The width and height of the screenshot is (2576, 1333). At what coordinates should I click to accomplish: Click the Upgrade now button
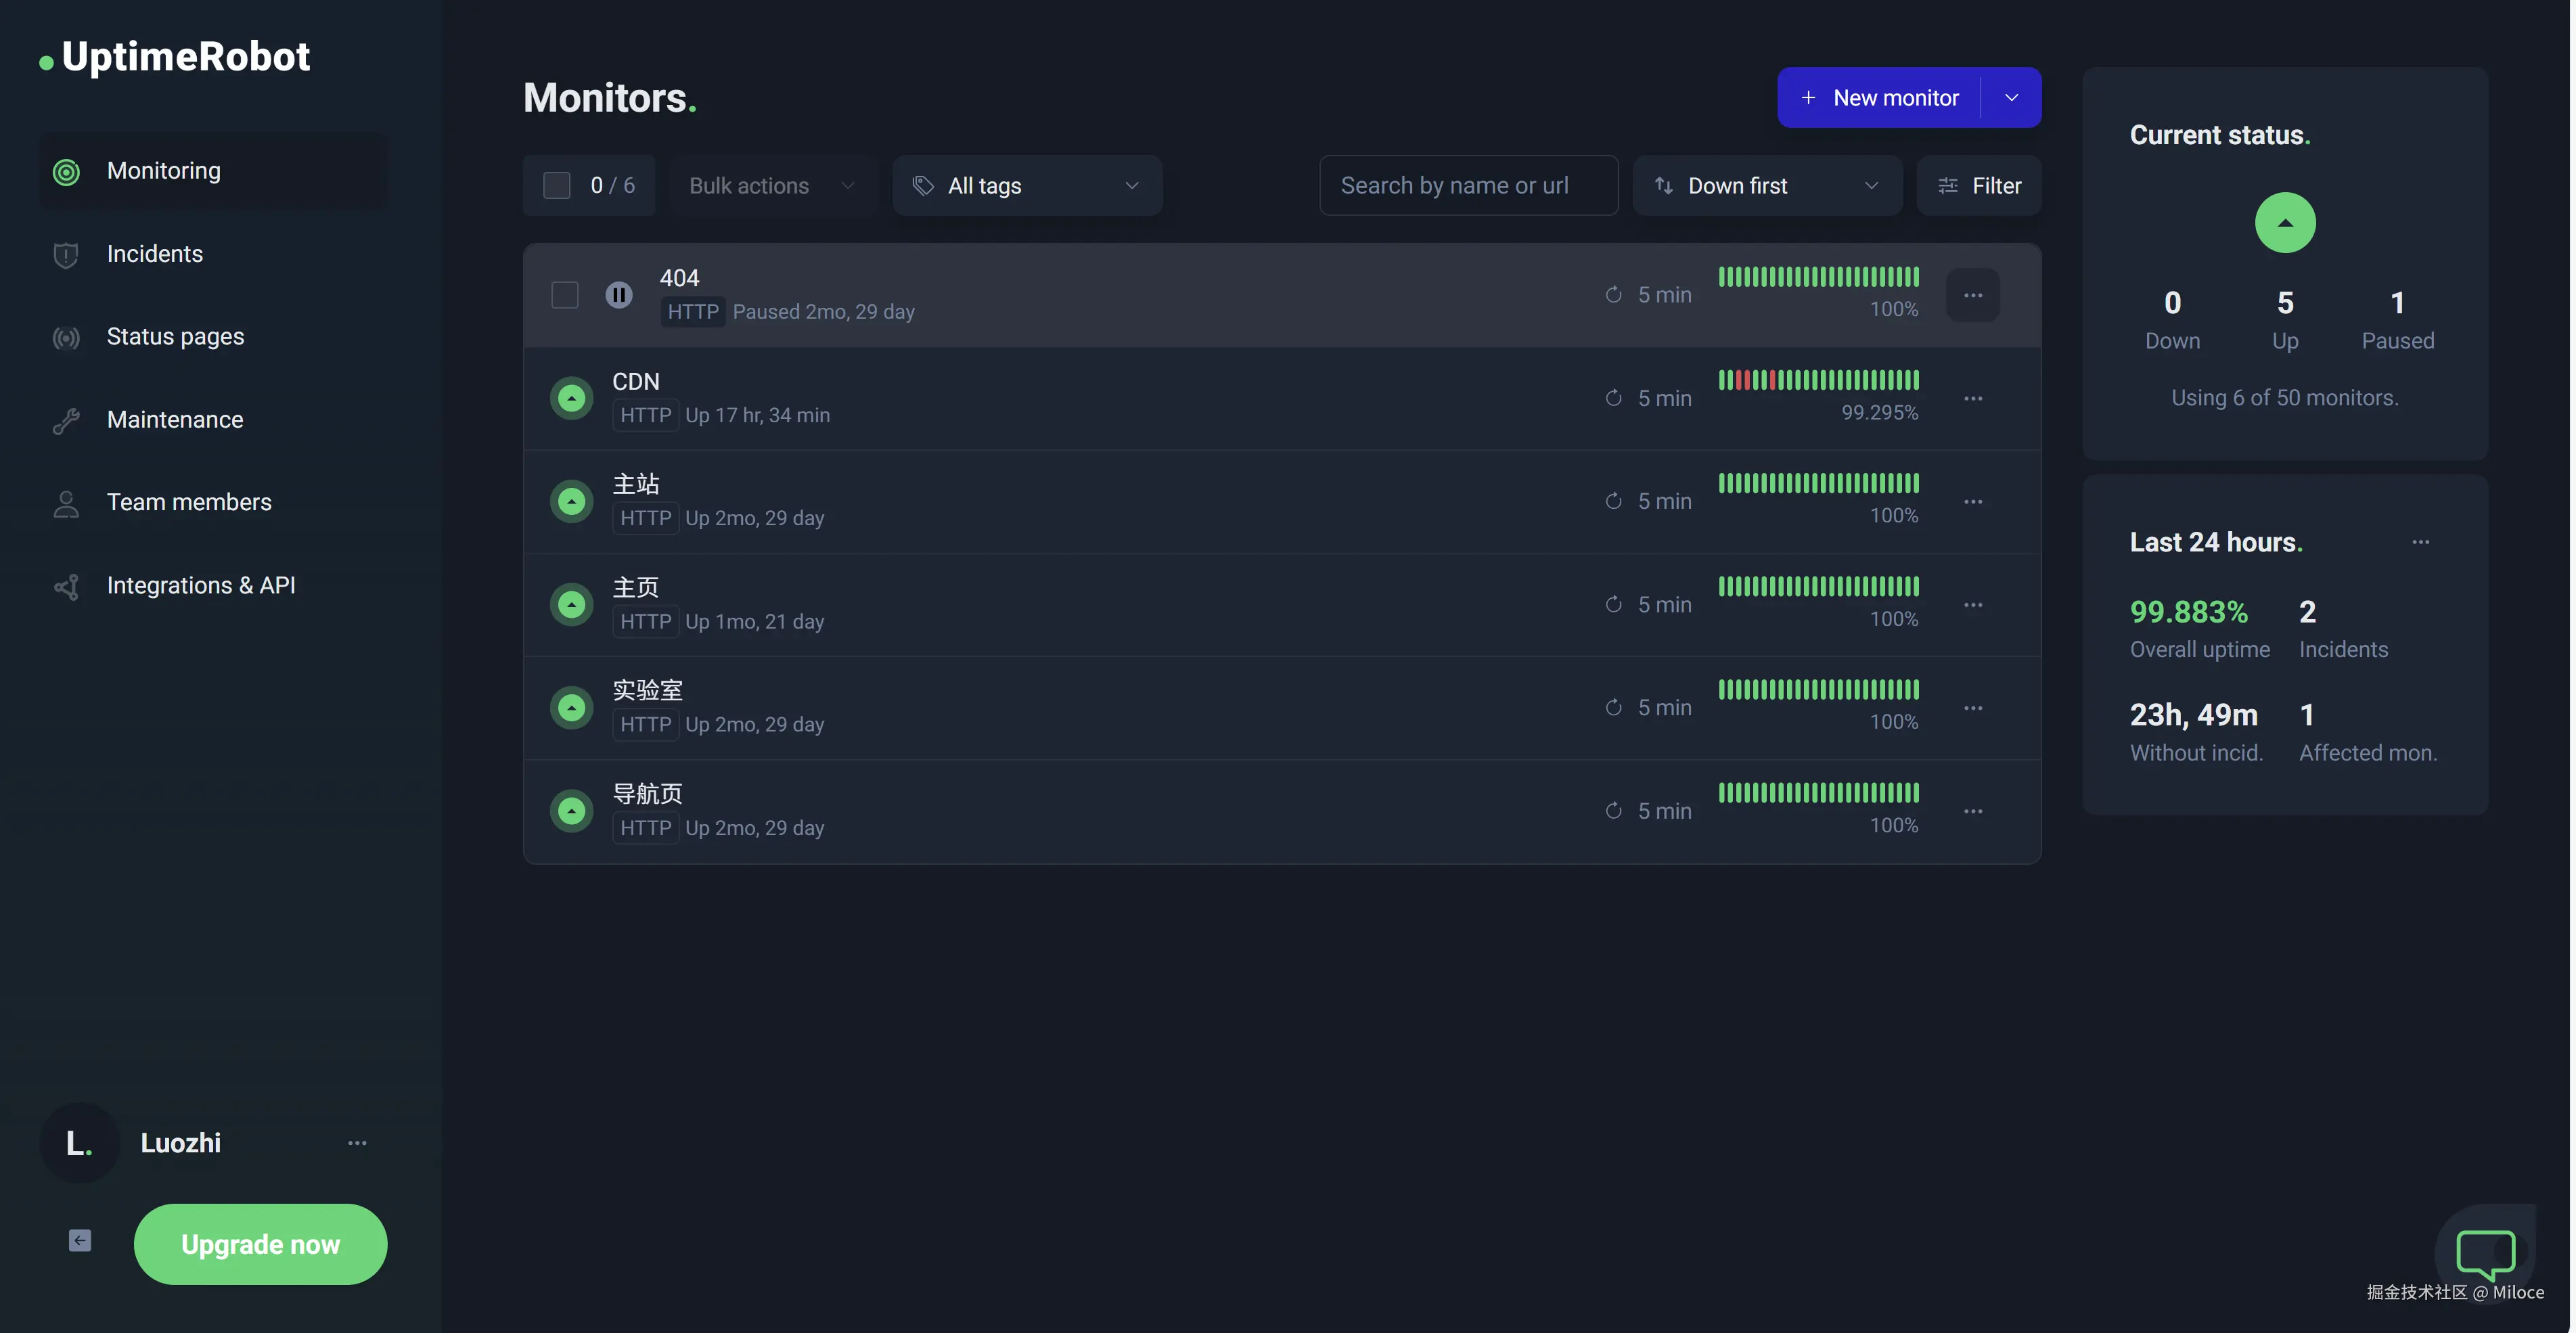(x=260, y=1244)
